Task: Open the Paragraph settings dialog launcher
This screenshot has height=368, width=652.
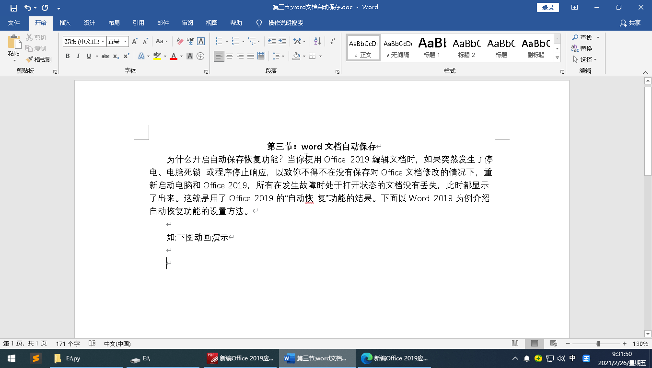Action: click(338, 71)
